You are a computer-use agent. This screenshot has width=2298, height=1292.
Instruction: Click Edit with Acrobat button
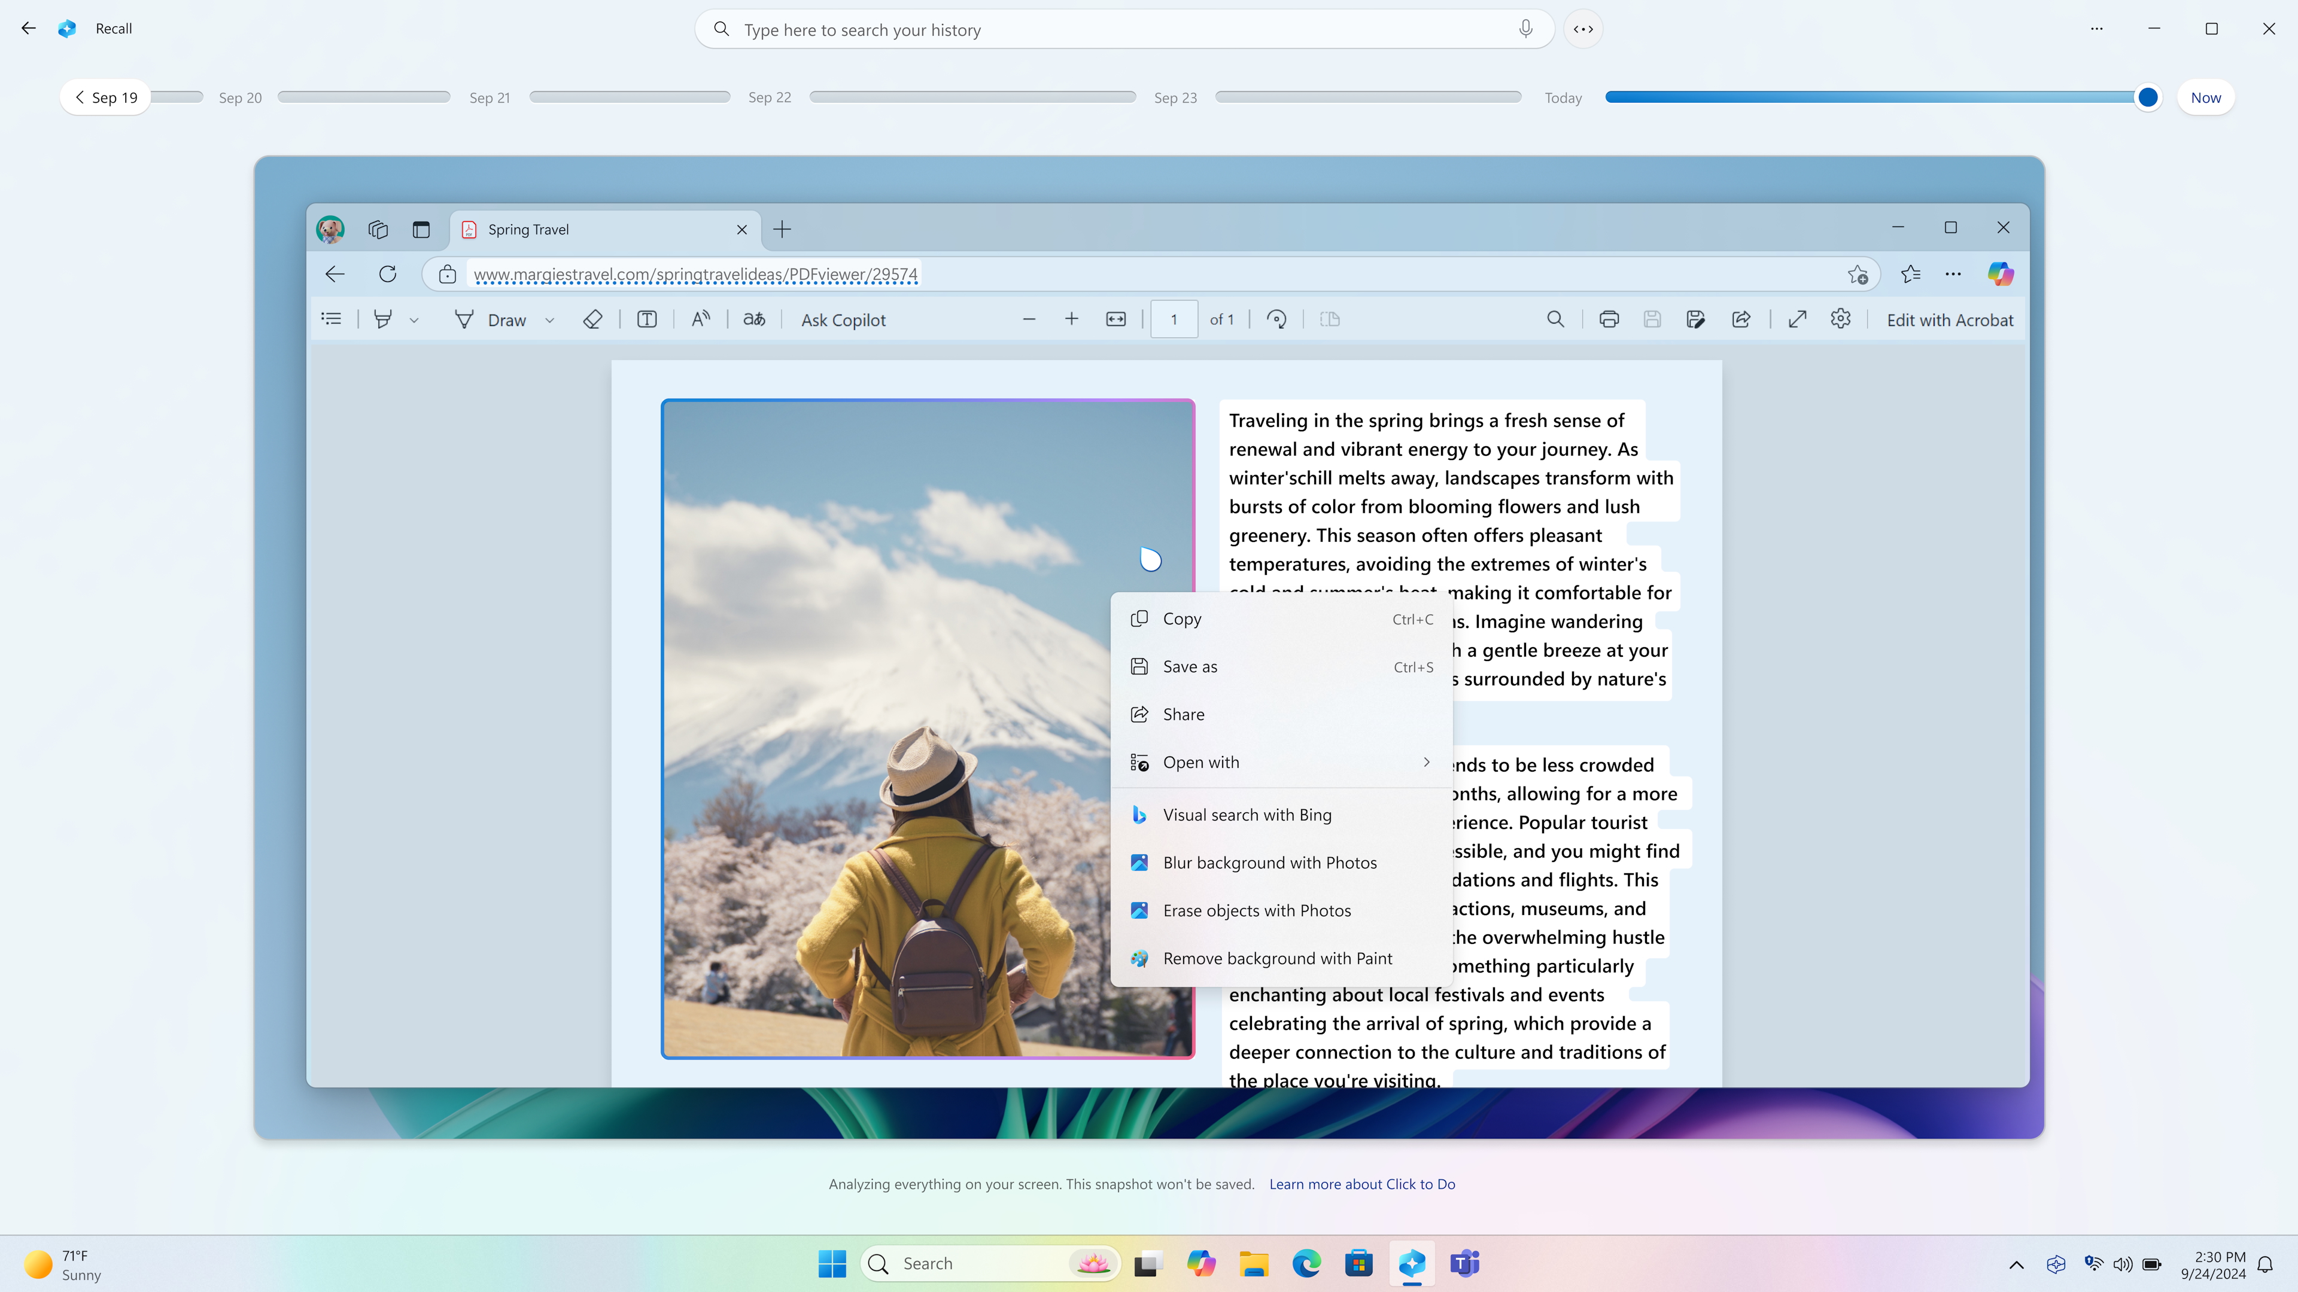pos(1951,320)
